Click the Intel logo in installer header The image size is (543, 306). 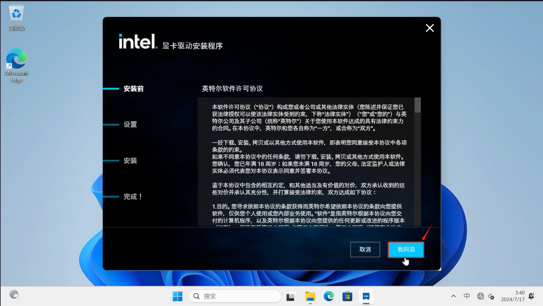click(x=138, y=41)
